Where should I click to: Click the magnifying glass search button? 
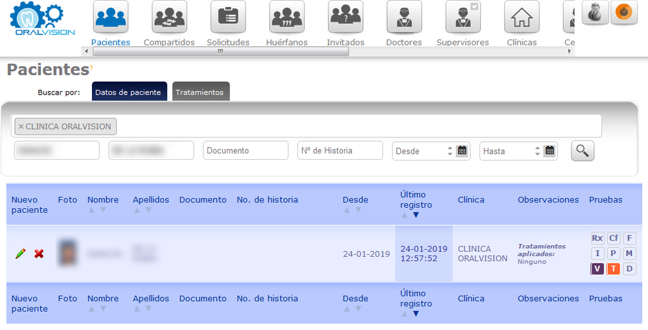(x=582, y=151)
